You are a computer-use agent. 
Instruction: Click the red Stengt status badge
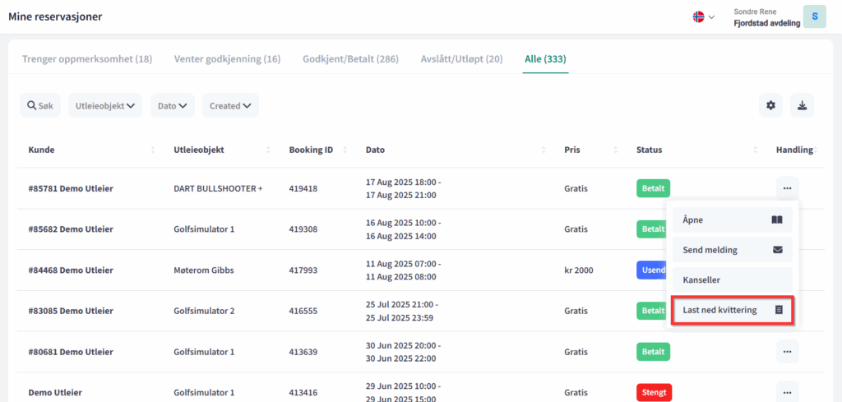[x=654, y=392]
